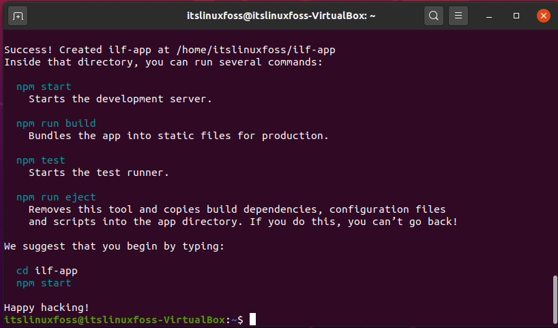Close the terminal window
558x328 pixels.
click(544, 16)
